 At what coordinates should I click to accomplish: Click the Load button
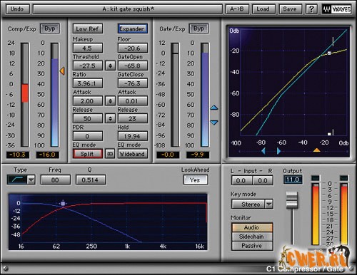(x=263, y=9)
